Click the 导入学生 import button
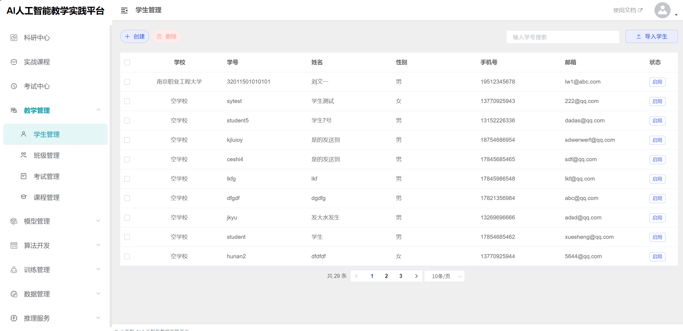The image size is (683, 331). pyautogui.click(x=651, y=37)
